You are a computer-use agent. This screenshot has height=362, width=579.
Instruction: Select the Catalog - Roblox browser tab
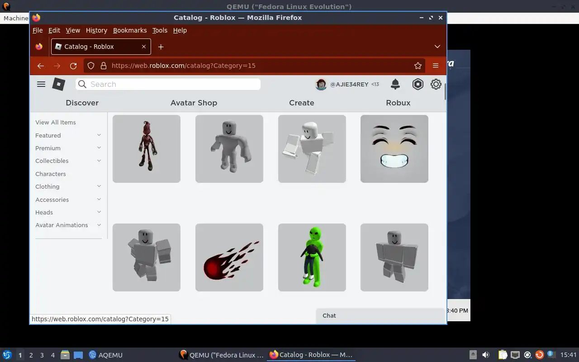coord(101,47)
